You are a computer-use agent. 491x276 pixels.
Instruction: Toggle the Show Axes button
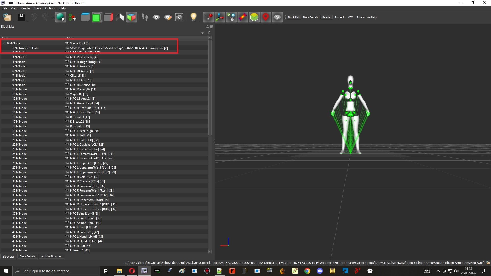click(x=219, y=17)
